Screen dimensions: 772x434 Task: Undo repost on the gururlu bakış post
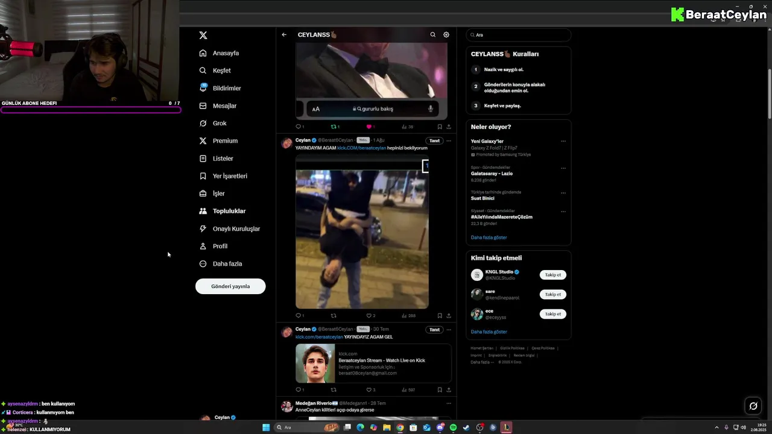[x=335, y=127]
